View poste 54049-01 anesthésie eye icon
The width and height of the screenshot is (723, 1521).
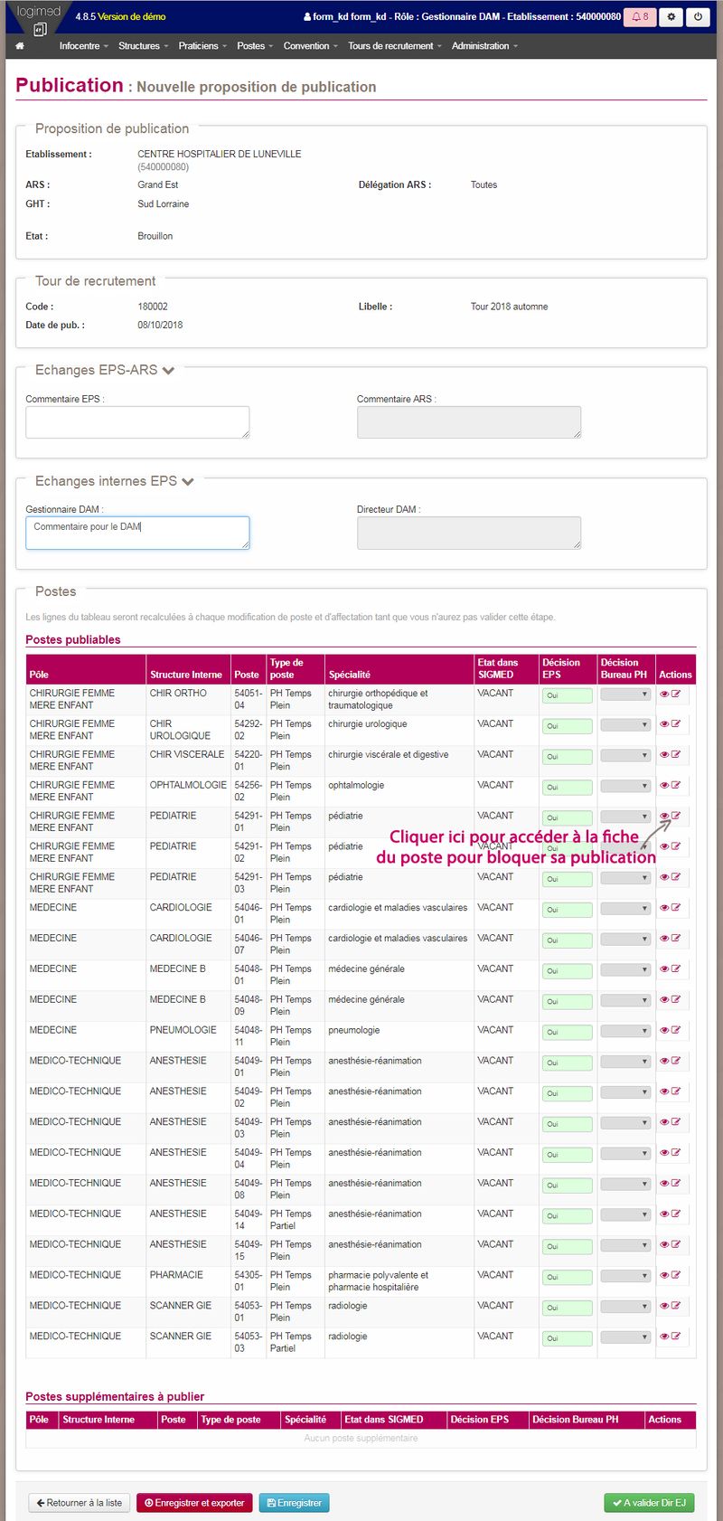point(664,1062)
